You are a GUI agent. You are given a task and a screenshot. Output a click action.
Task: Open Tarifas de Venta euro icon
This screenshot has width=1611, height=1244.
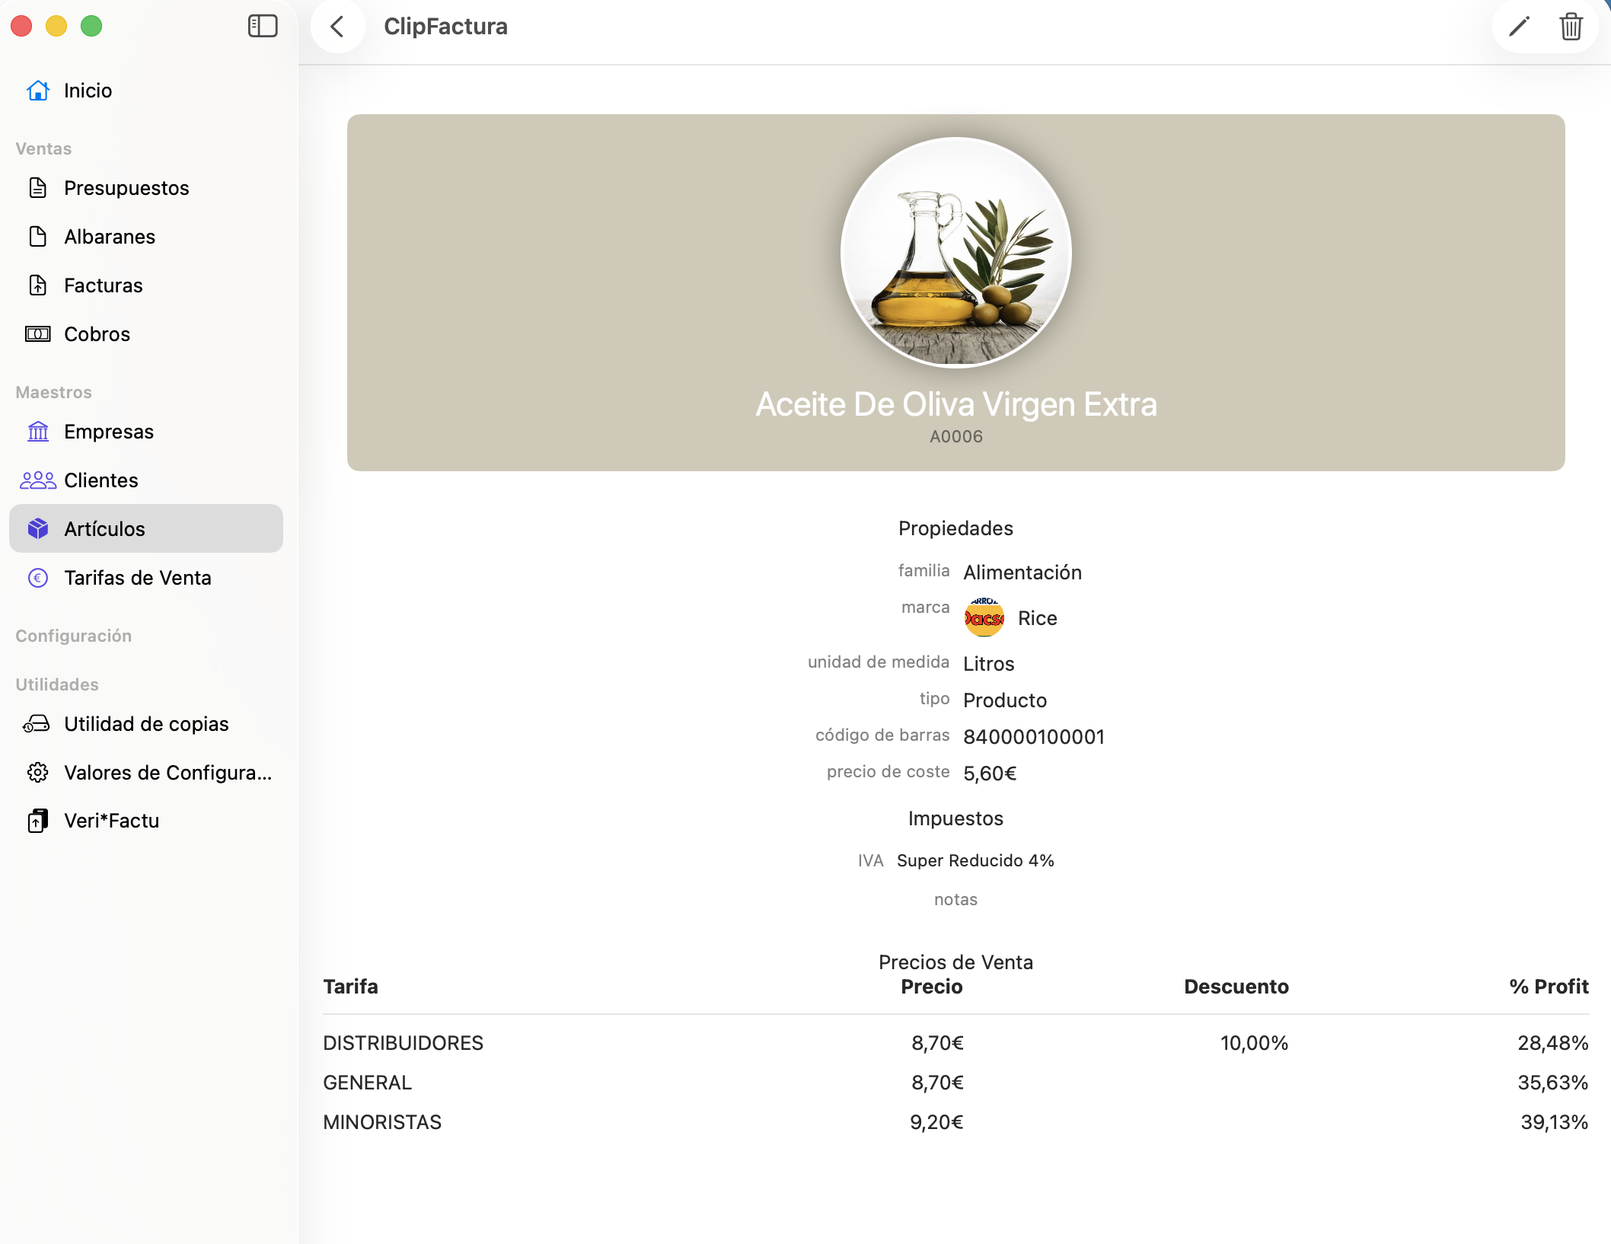point(37,577)
